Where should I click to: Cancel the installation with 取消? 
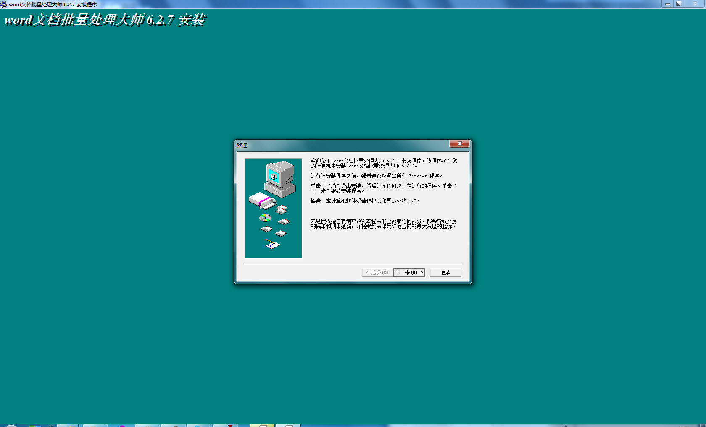(x=445, y=273)
